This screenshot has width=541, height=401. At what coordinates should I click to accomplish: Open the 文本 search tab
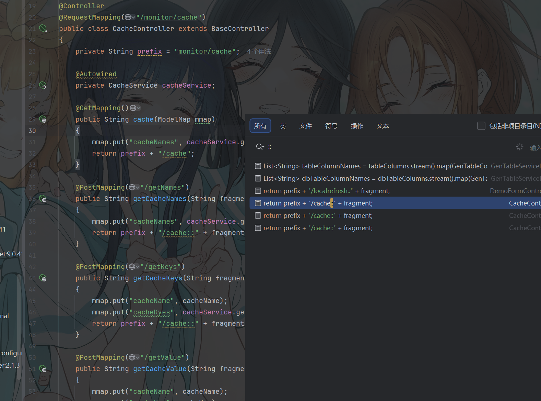click(383, 126)
